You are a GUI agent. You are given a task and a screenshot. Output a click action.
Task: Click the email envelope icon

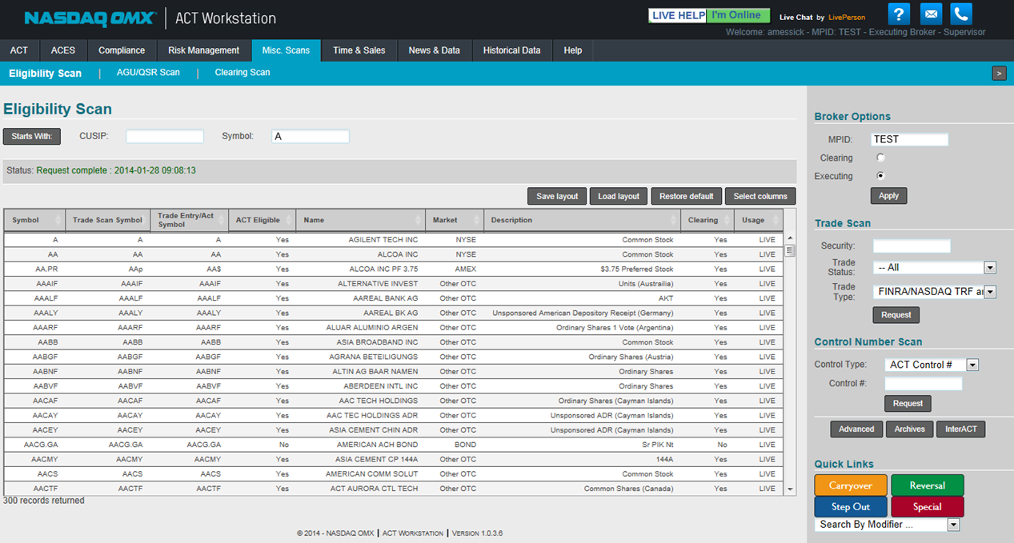pos(931,14)
